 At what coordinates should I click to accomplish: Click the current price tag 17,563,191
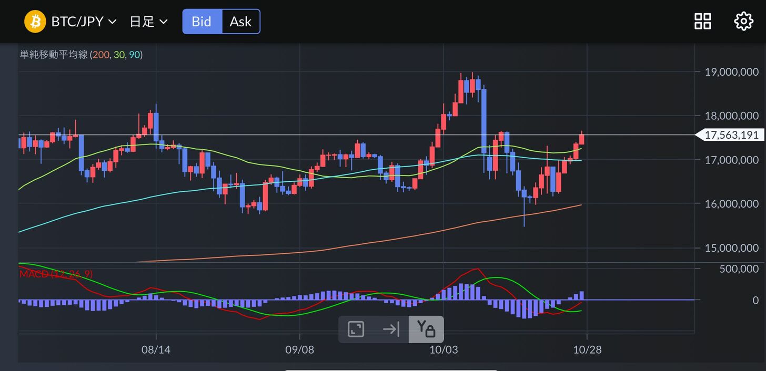tap(731, 135)
